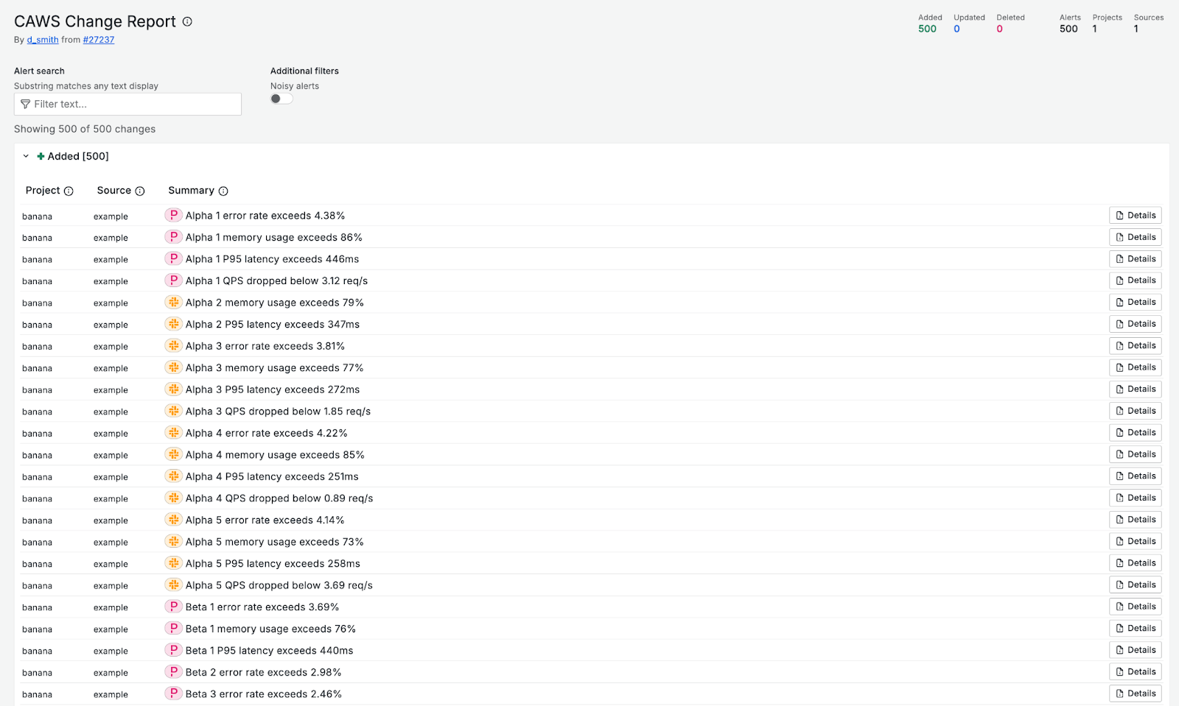
Task: Click the Project column info icon
Action: (69, 191)
